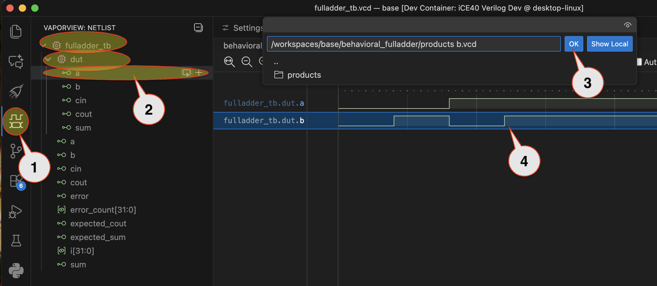Toggle the Auto checkbox at right edge

(639, 62)
